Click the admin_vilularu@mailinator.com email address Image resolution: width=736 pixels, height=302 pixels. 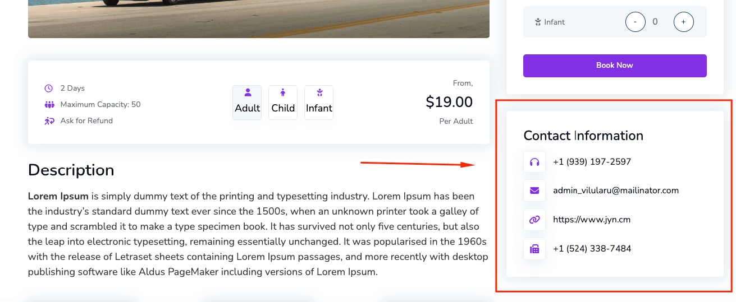click(x=615, y=191)
